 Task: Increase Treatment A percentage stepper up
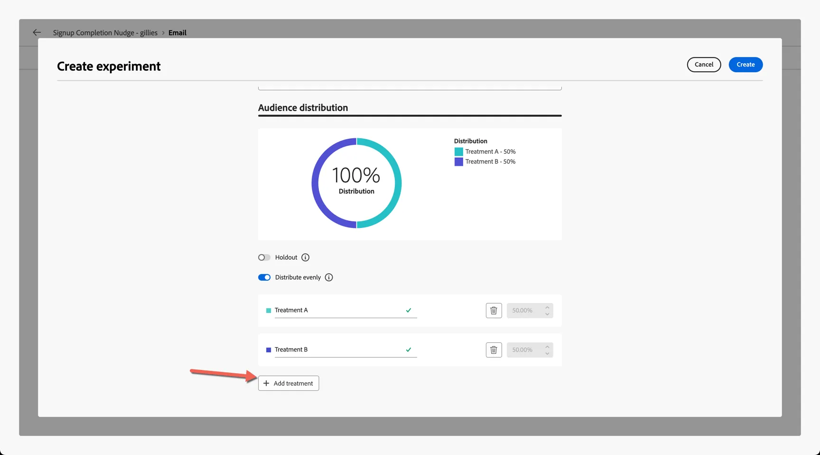[x=547, y=307]
